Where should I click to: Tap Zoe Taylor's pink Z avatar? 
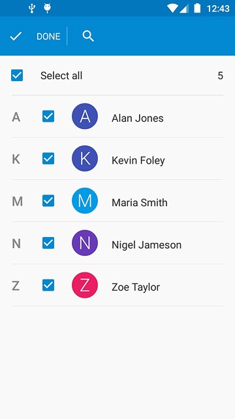(x=85, y=285)
